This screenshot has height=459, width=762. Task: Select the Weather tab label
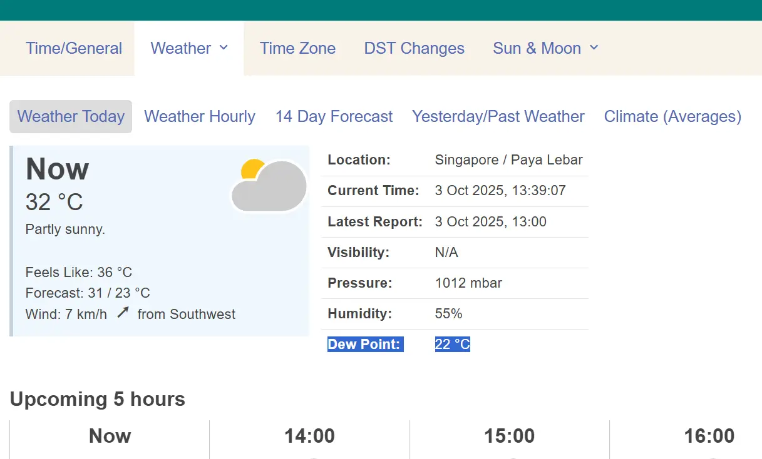coord(180,48)
